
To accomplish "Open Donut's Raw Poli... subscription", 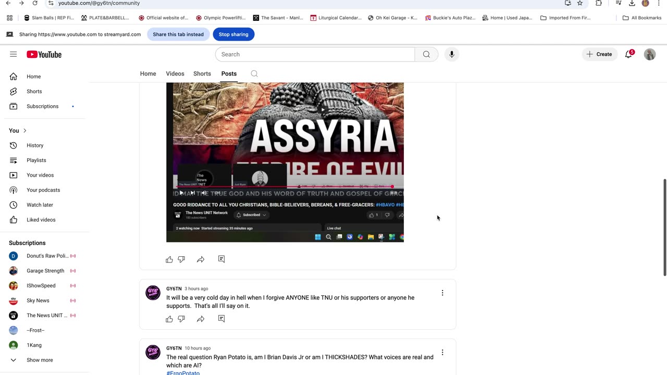I will pyautogui.click(x=45, y=256).
